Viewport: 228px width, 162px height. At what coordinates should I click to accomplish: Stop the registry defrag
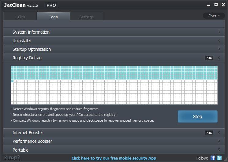[198, 116]
